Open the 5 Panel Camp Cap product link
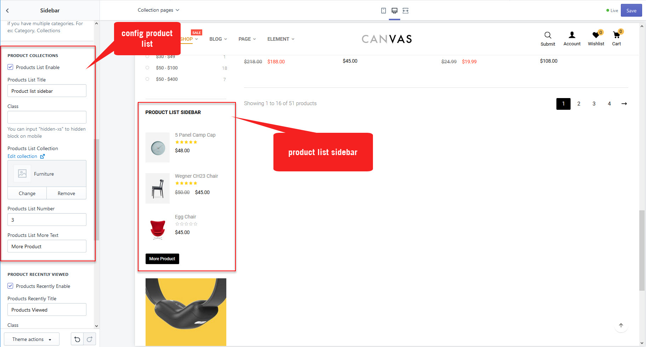The width and height of the screenshot is (646, 347). click(195, 135)
